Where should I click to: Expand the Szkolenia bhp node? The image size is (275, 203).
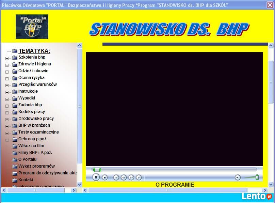(7, 58)
